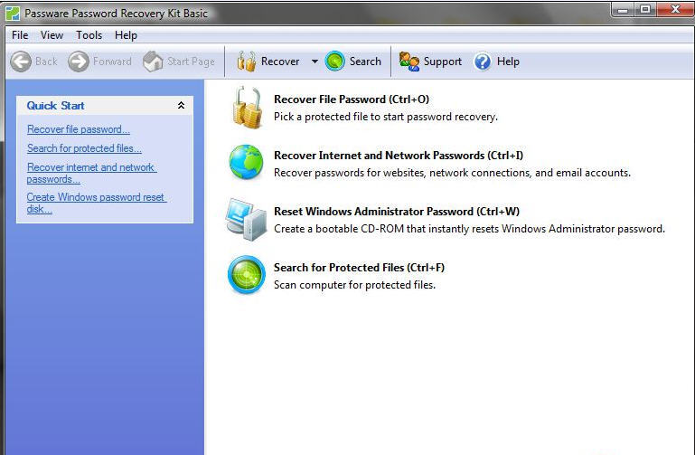The width and height of the screenshot is (695, 455).
Task: Click the computer Reset Windows Administrator icon
Action: (246, 220)
